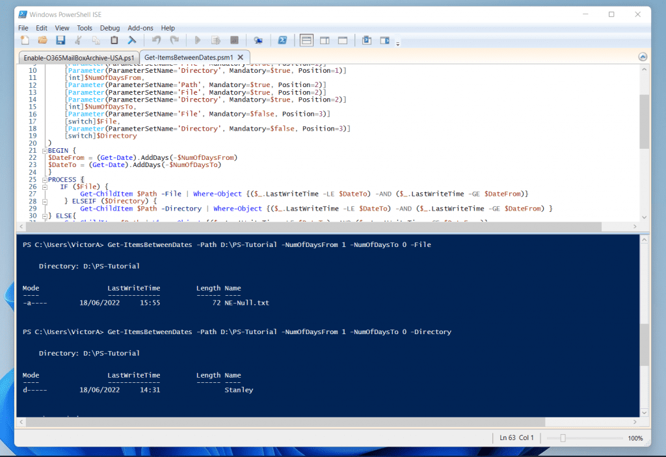Collapse the ELSE block on line 30
This screenshot has width=666, height=457.
[x=45, y=216]
